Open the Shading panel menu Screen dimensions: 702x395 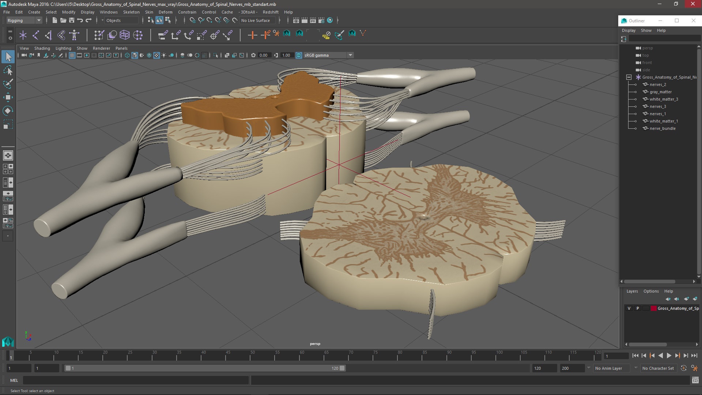(x=42, y=48)
